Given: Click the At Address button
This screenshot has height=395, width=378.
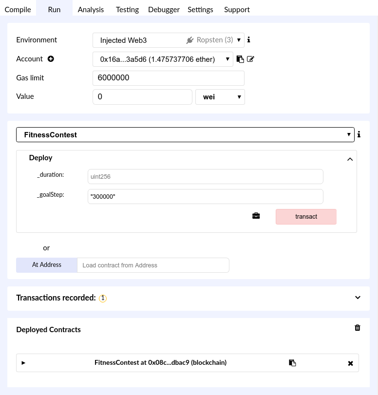Looking at the screenshot, I should (47, 265).
